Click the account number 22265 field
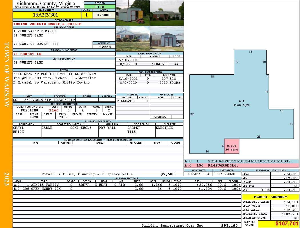This screenshot has width=300, height=228. [x=104, y=47]
